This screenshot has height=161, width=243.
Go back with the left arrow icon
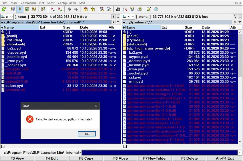(69, 9)
